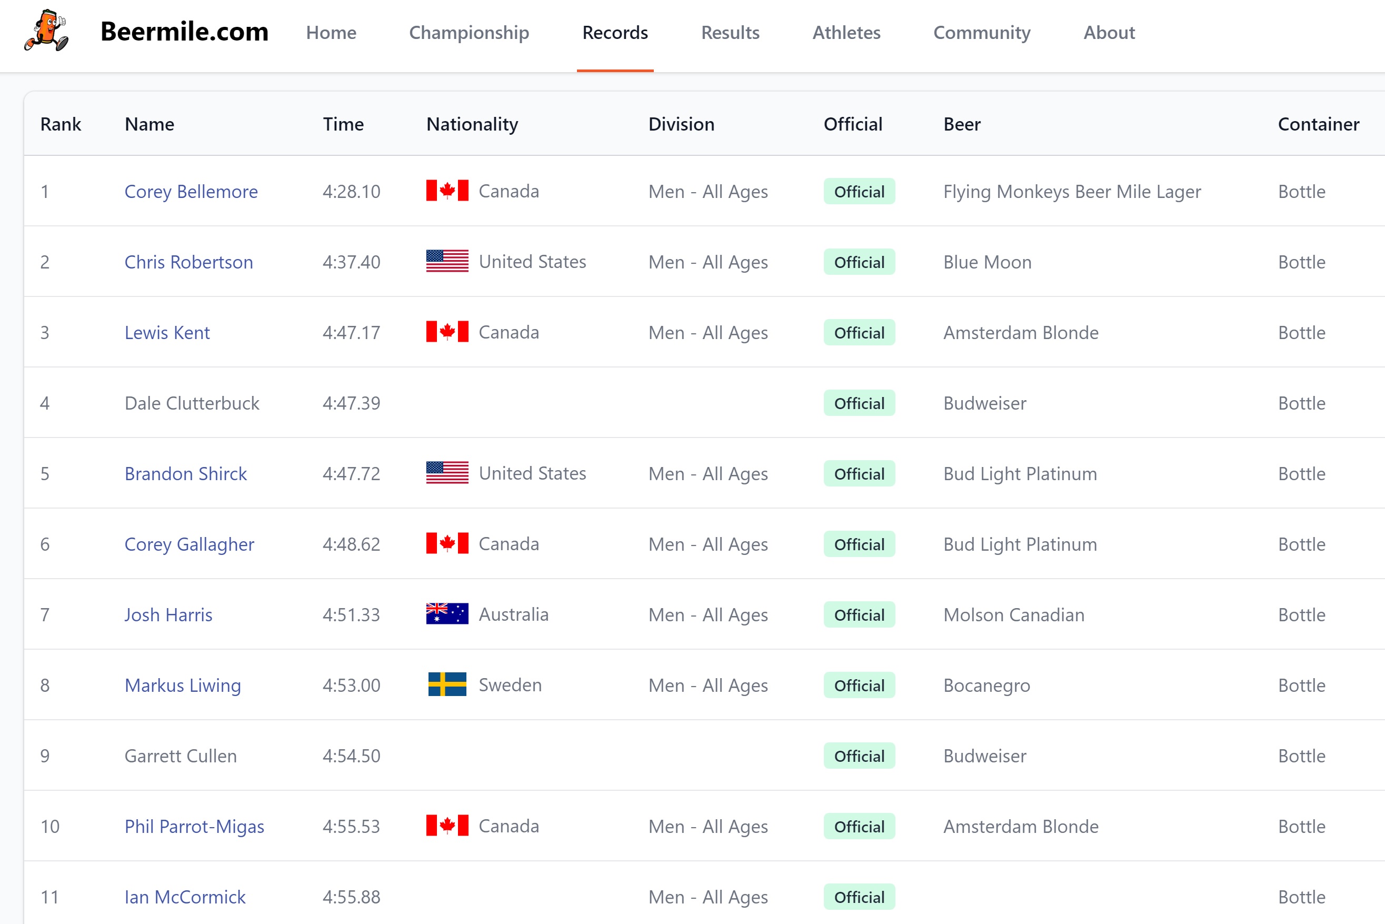Click the Official badge for Dale Clutterbuck
Screen dimensions: 1385x924
[x=859, y=403]
